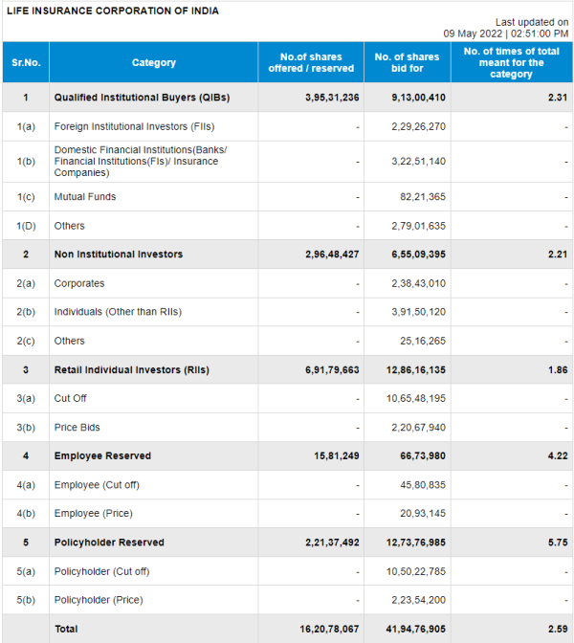This screenshot has width=574, height=643.
Task: Click the Non Institutional Investors row
Action: (118, 255)
